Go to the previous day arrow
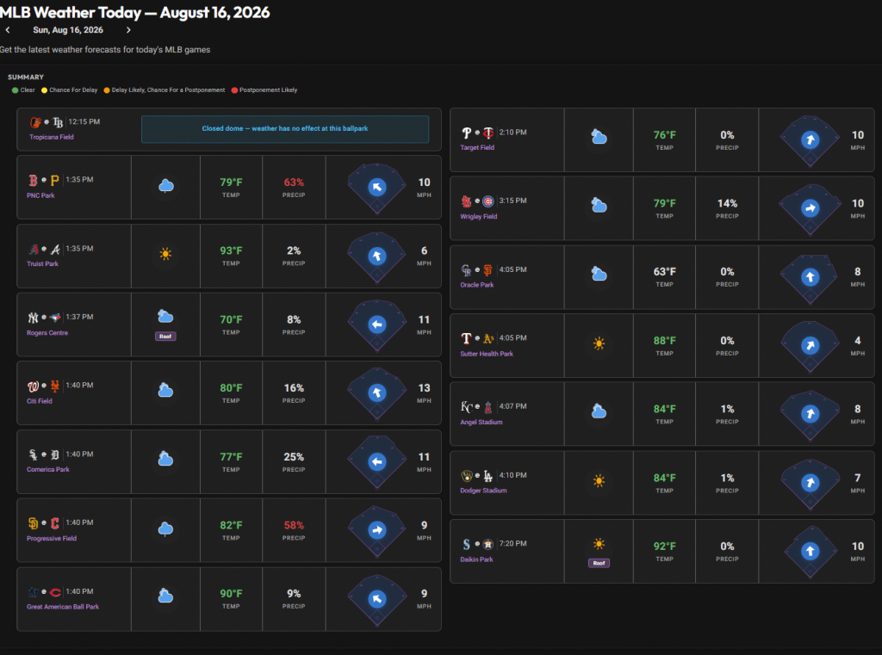This screenshot has height=655, width=882. [8, 30]
